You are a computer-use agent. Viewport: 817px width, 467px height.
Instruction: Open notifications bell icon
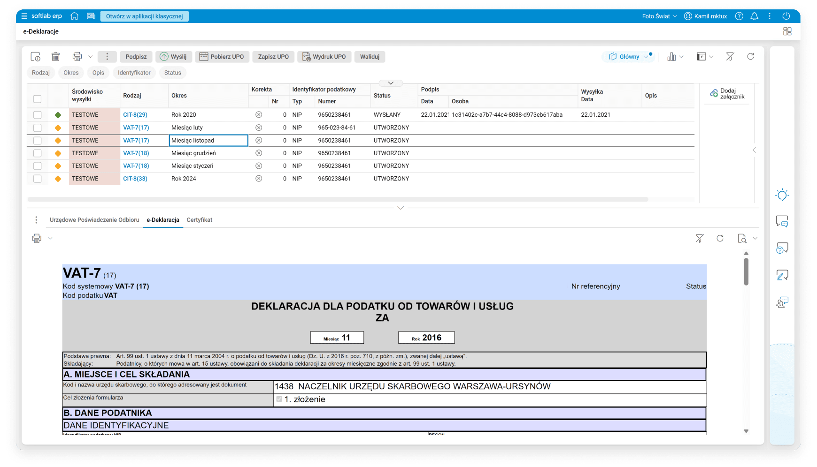point(754,16)
